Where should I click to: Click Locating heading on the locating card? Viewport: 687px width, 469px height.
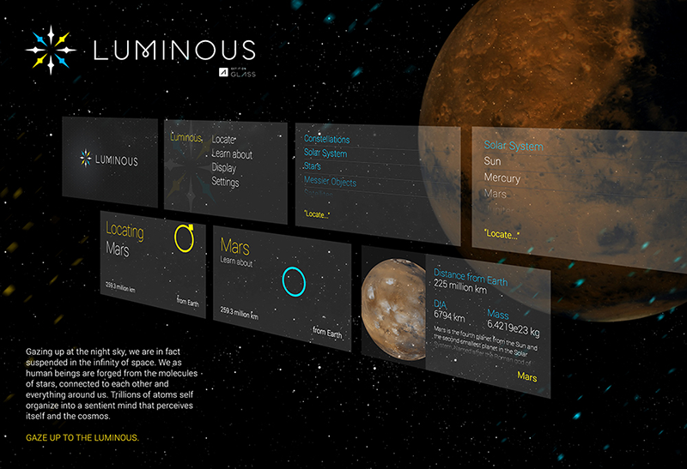125,231
